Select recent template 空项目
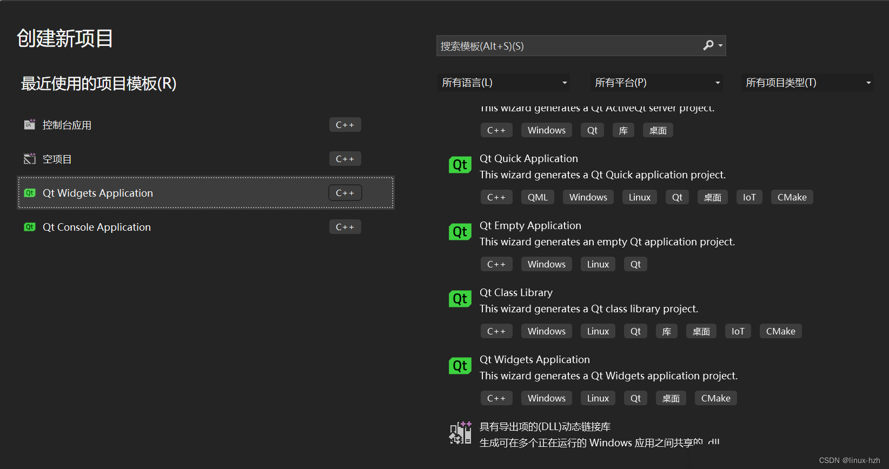 [205, 159]
